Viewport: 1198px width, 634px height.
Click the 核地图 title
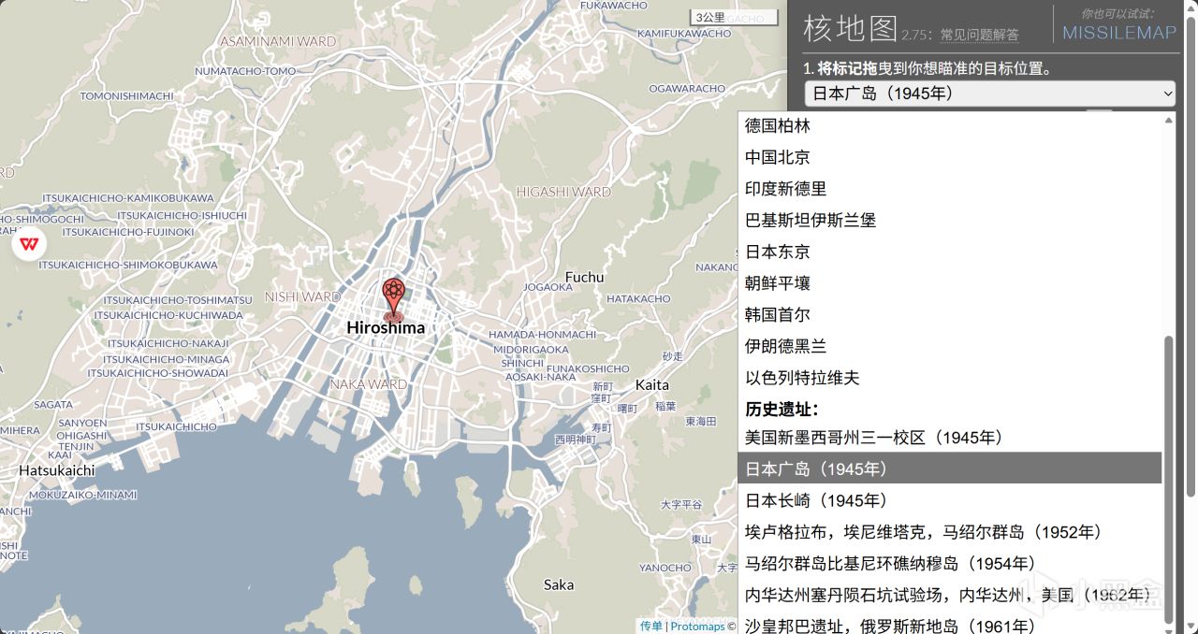850,29
